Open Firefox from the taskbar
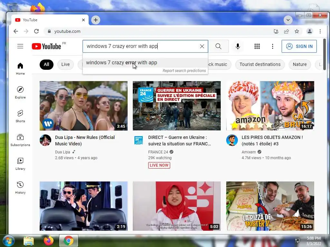Image resolution: width=330 pixels, height=247 pixels. click(49, 241)
